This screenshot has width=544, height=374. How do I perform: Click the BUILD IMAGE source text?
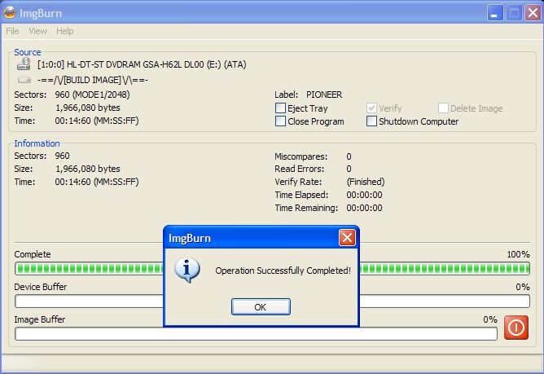pos(93,80)
